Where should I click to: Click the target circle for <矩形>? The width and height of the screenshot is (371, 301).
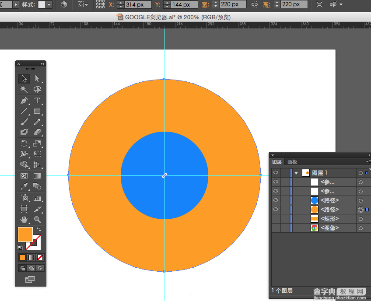click(x=360, y=219)
